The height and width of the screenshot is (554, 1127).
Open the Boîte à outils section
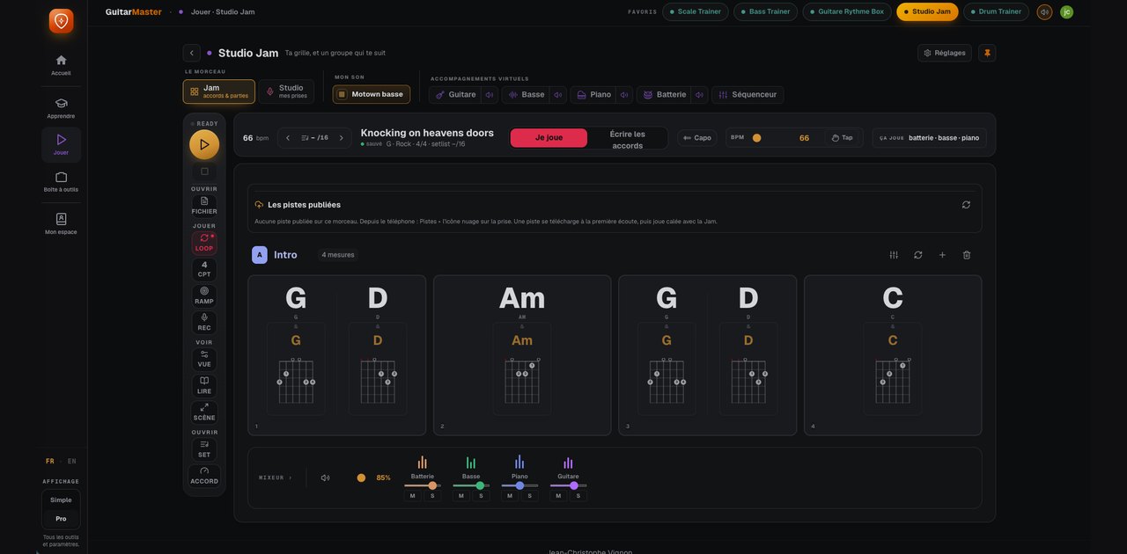pyautogui.click(x=61, y=181)
